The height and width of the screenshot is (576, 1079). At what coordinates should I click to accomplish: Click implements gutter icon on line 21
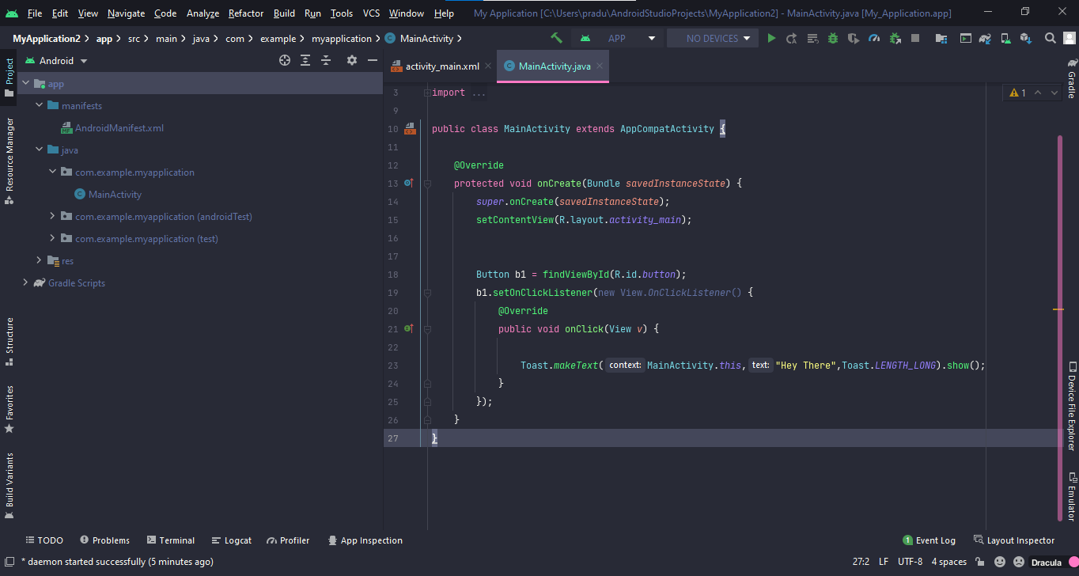[409, 328]
